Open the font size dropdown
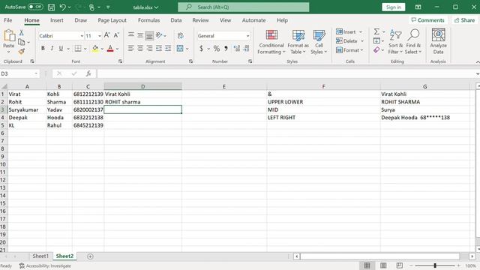The image size is (480, 270). (100, 36)
